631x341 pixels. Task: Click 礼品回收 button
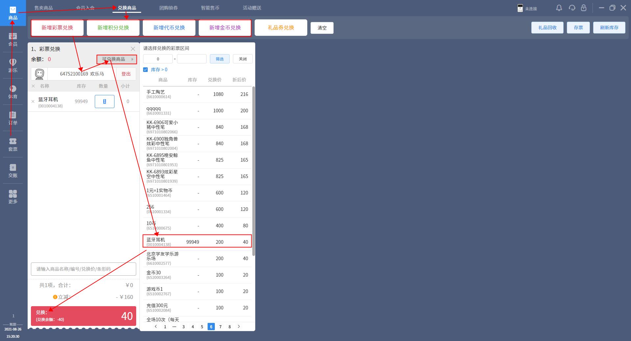click(547, 28)
